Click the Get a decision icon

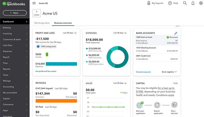[x=174, y=105]
